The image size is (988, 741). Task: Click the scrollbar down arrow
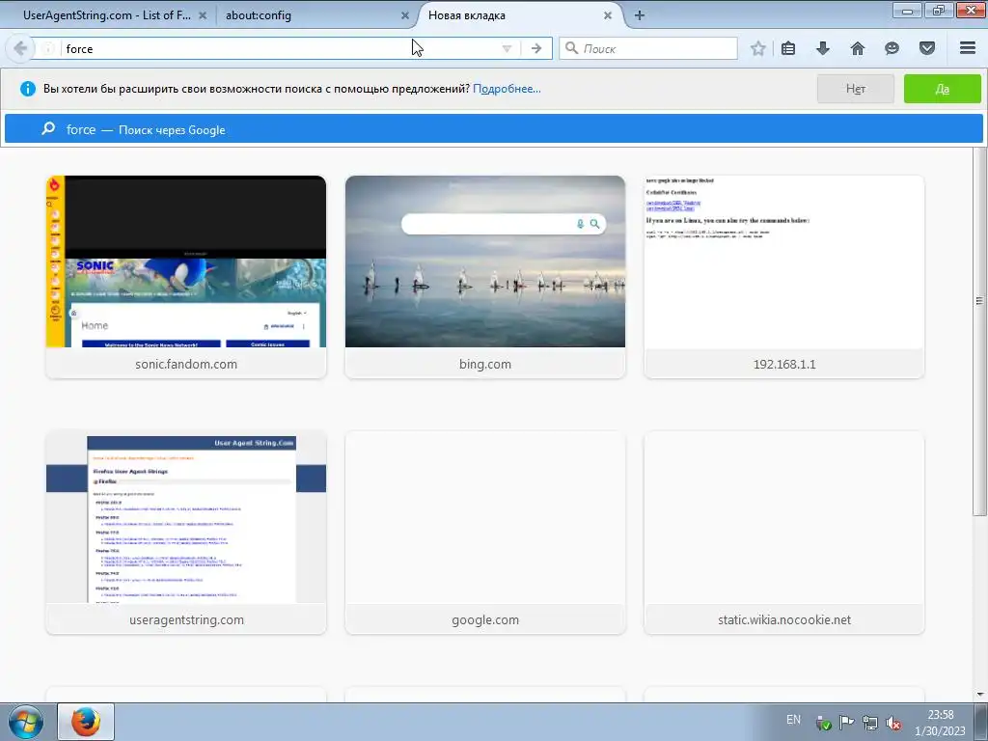pyautogui.click(x=980, y=695)
